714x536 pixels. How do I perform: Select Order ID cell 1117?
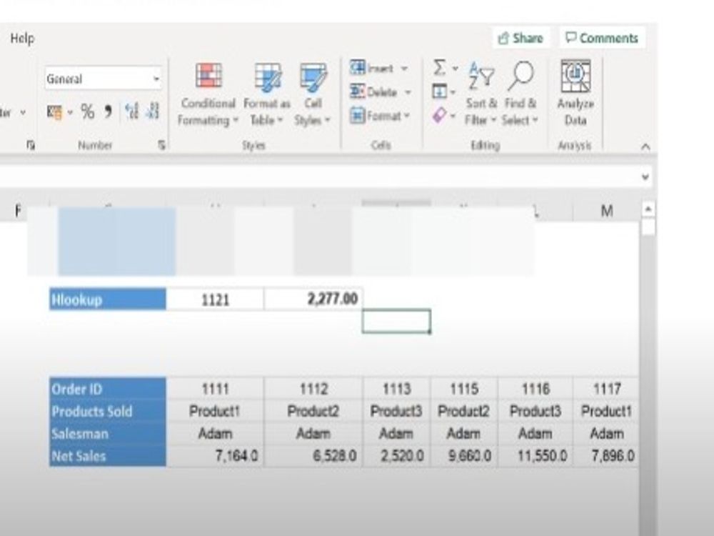pos(606,389)
